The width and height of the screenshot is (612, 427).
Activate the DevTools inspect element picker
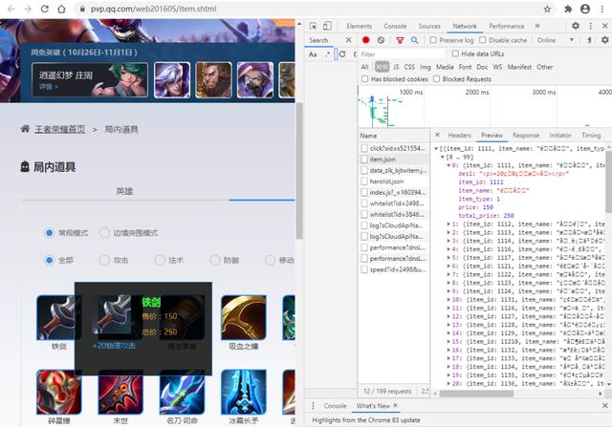pyautogui.click(x=313, y=26)
